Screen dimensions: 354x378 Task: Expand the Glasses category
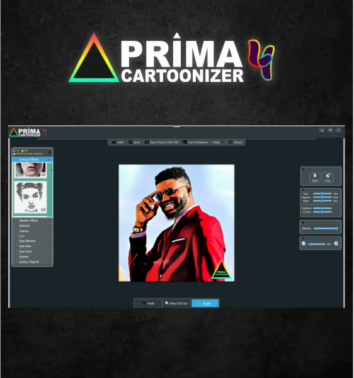coord(33,257)
